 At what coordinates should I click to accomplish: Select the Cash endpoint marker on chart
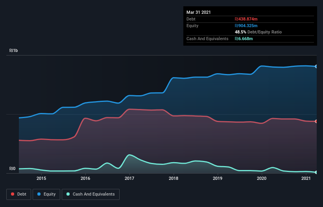[x=316, y=172]
